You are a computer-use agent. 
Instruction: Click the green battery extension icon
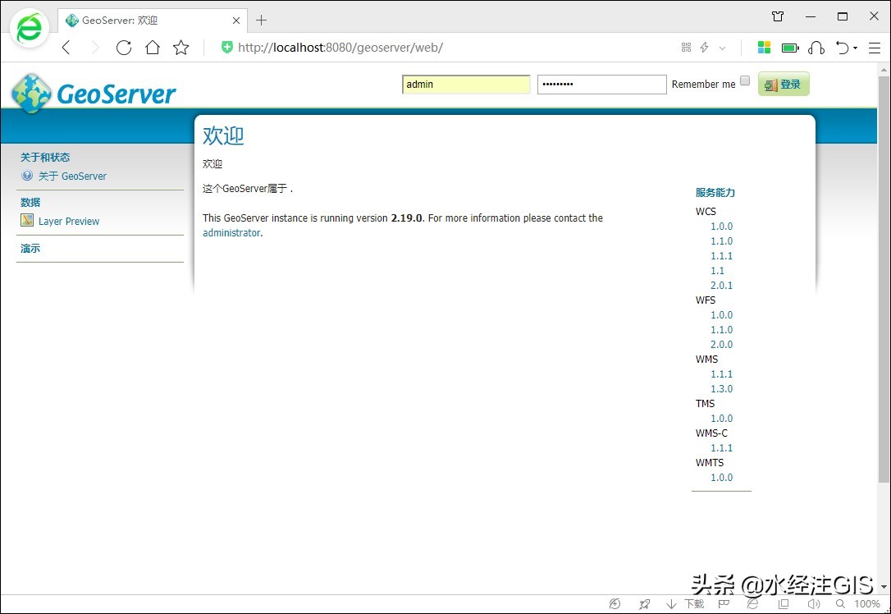coord(790,48)
